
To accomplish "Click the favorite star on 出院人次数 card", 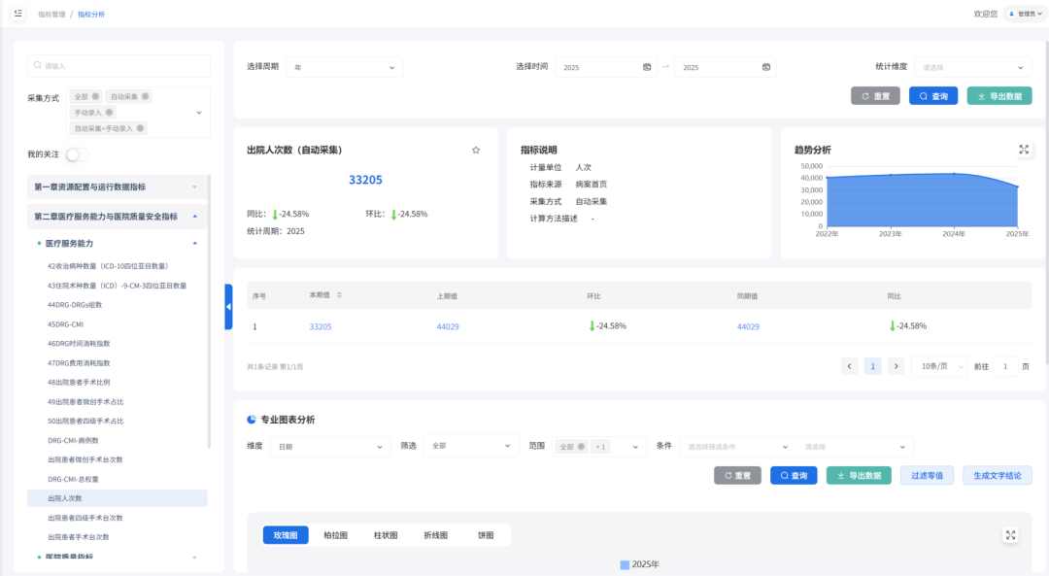I will (x=476, y=151).
